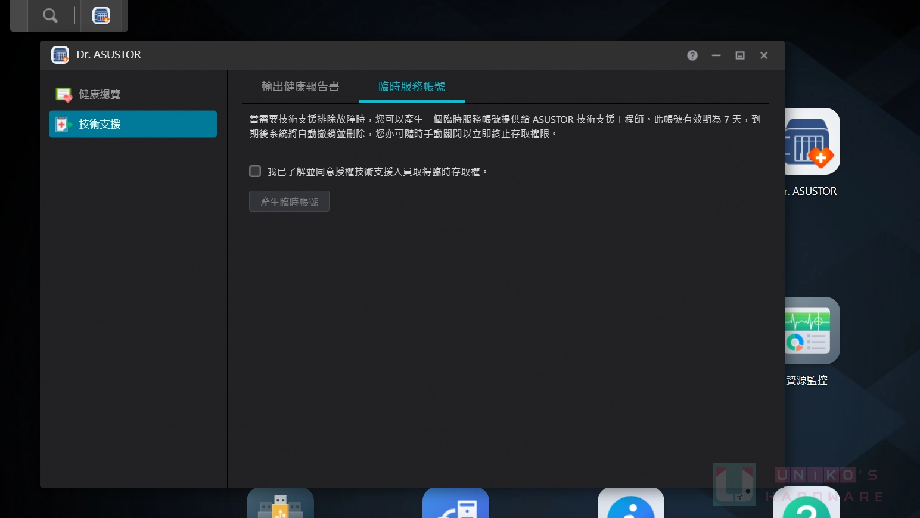Open help with the question mark icon

[x=692, y=55]
